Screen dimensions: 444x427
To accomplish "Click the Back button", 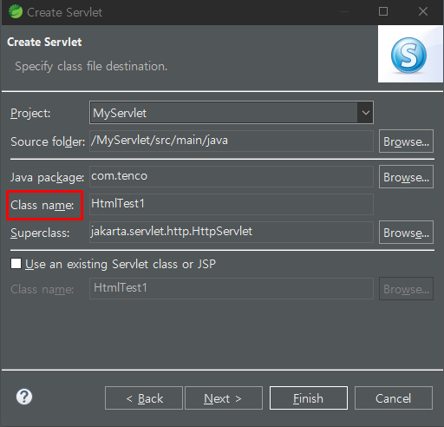I will (144, 398).
